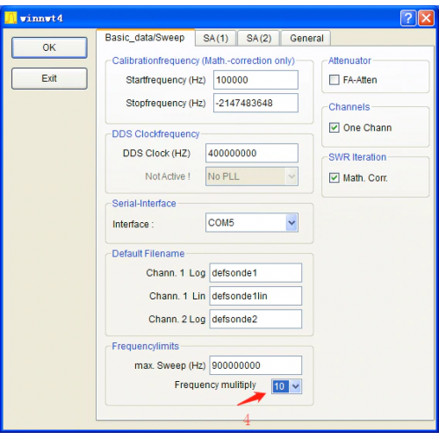Click the Exit button
This screenshot has width=439, height=439.
click(x=49, y=78)
